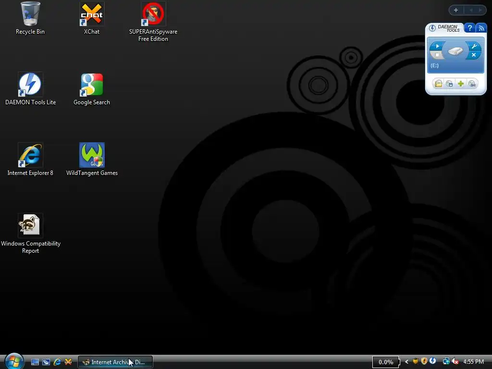Image resolution: width=492 pixels, height=369 pixels.
Task: Click the sidebar previous-gadgets arrow
Action: [471, 10]
